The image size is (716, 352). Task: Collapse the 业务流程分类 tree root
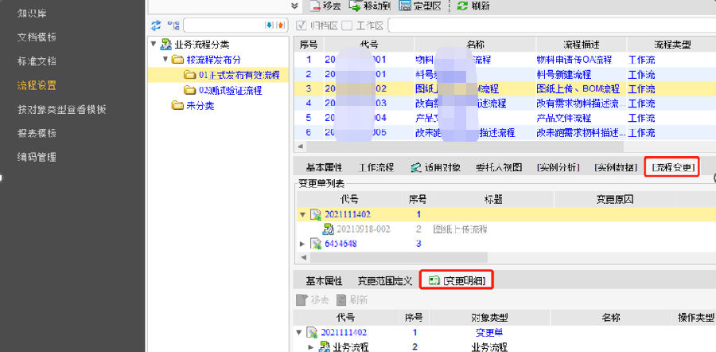[x=154, y=44]
